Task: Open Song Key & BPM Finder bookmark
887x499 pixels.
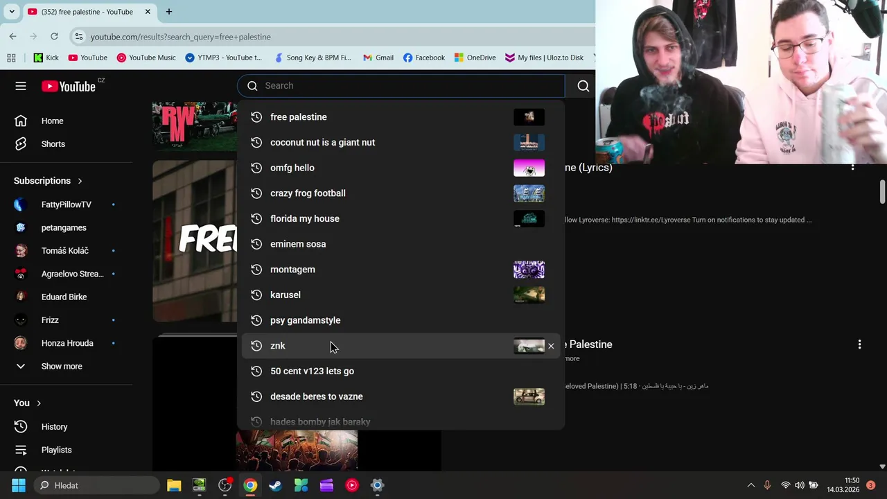Action: click(313, 58)
